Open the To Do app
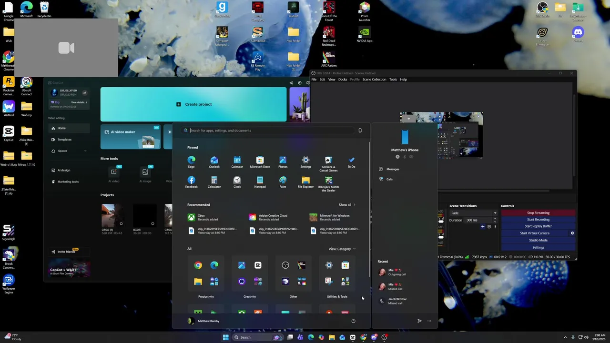The height and width of the screenshot is (343, 610). coord(351,162)
